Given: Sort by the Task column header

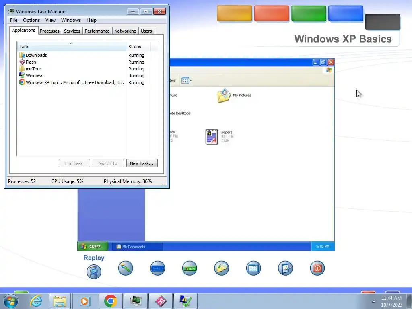Looking at the screenshot, I should click(72, 47).
